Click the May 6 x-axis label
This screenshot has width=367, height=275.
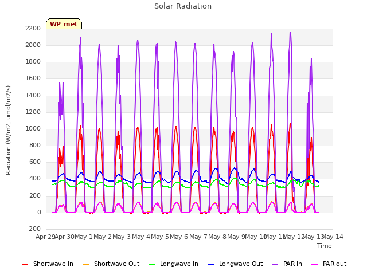click(x=179, y=237)
